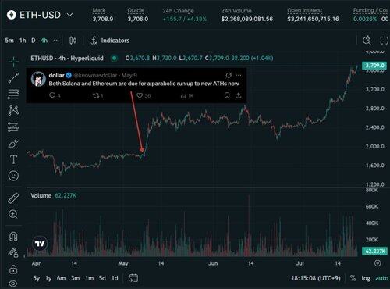Screen dimensions: 390x289
Task: Hide all drawings with eye icon
Action: (13, 284)
